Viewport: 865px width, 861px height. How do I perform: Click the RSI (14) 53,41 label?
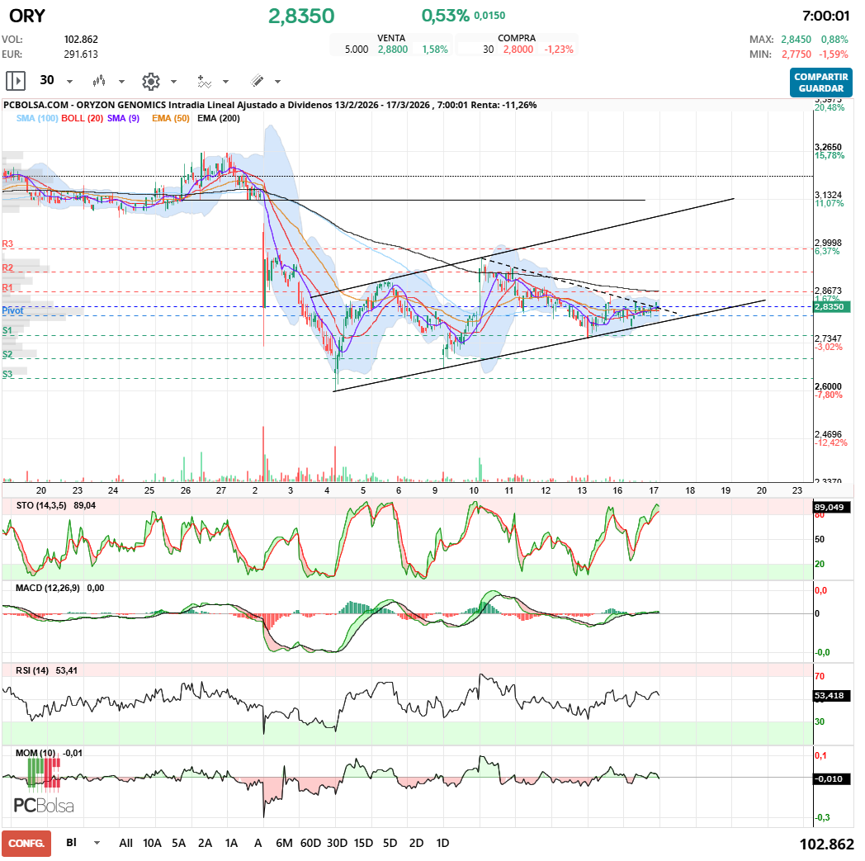click(46, 669)
